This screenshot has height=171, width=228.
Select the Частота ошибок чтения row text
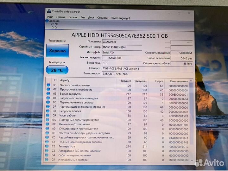[75, 85]
